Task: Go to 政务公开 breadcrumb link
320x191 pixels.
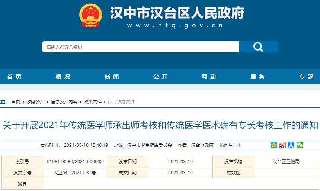Action: 35,101
